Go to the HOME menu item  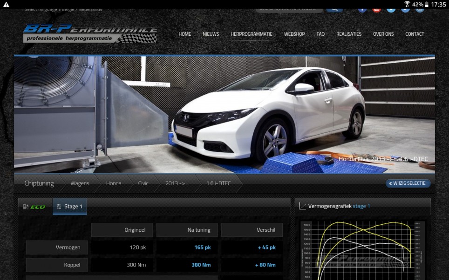click(x=185, y=34)
